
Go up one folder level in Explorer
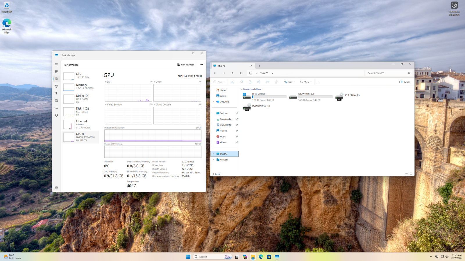point(233,73)
